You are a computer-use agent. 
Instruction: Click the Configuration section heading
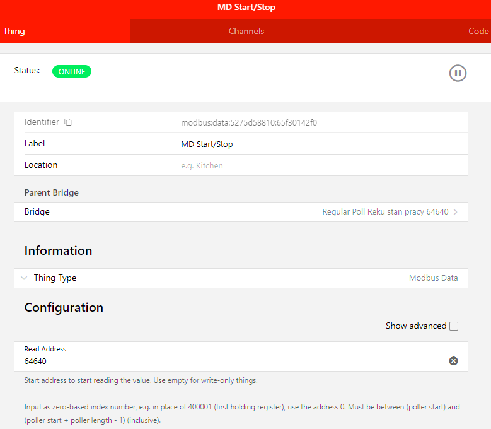[64, 307]
